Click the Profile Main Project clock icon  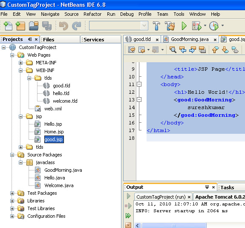click(x=214, y=26)
